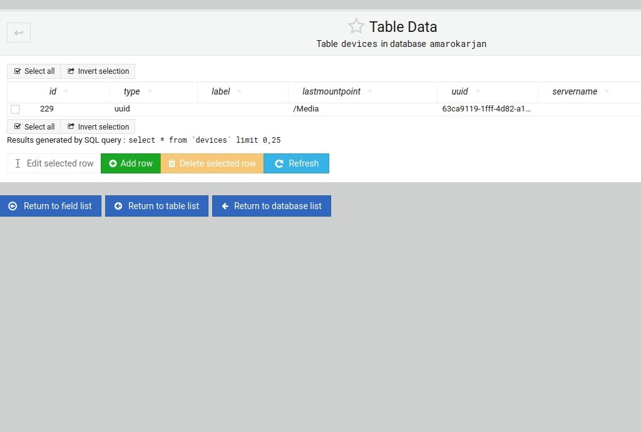Viewport: 641px width, 432px height.
Task: Click the top Select all button
Action: pos(34,71)
